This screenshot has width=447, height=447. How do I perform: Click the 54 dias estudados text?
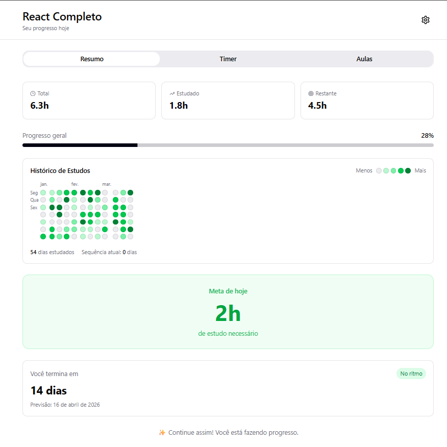(x=53, y=252)
